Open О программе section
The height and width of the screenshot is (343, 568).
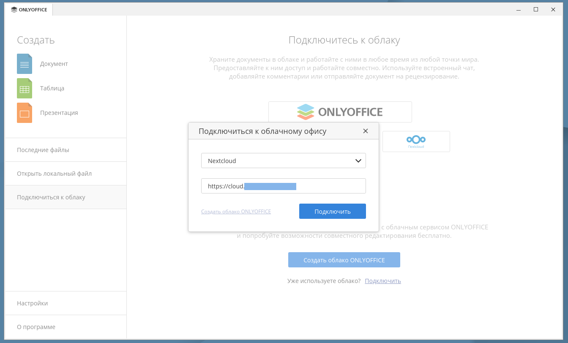pos(66,327)
